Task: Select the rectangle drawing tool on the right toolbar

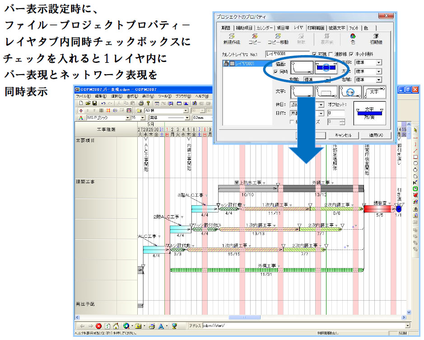Action: (x=415, y=158)
